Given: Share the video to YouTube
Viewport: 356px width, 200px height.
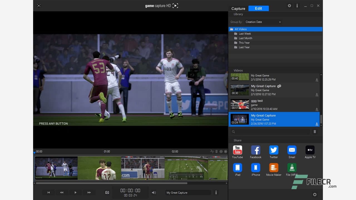Looking at the screenshot, I should (237, 150).
